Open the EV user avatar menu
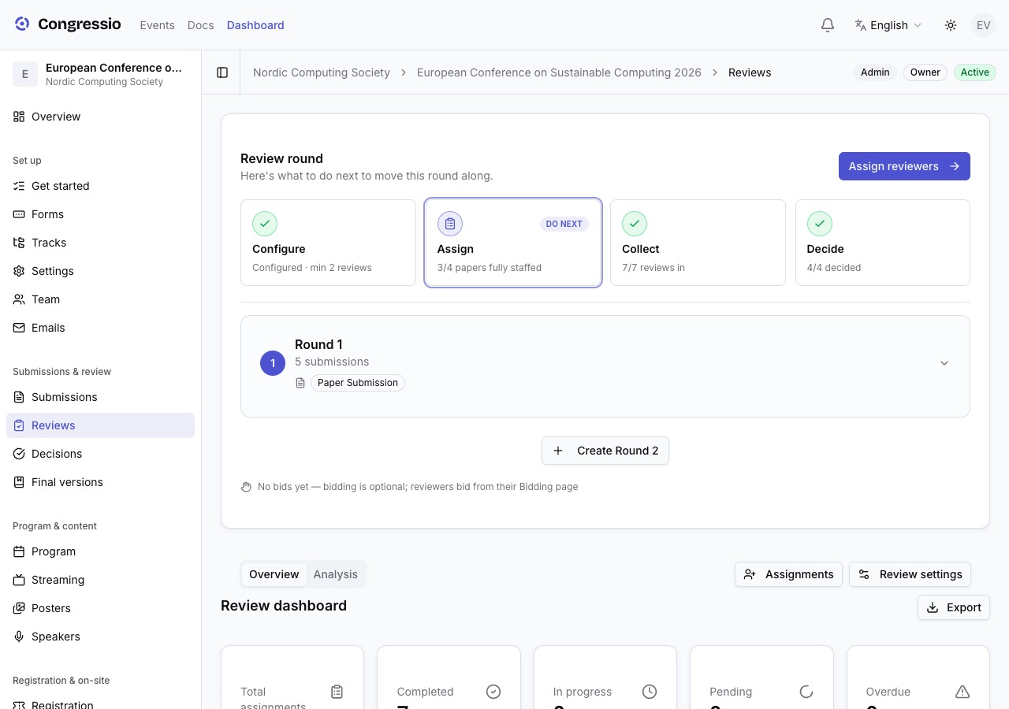The width and height of the screenshot is (1009, 709). tap(984, 25)
